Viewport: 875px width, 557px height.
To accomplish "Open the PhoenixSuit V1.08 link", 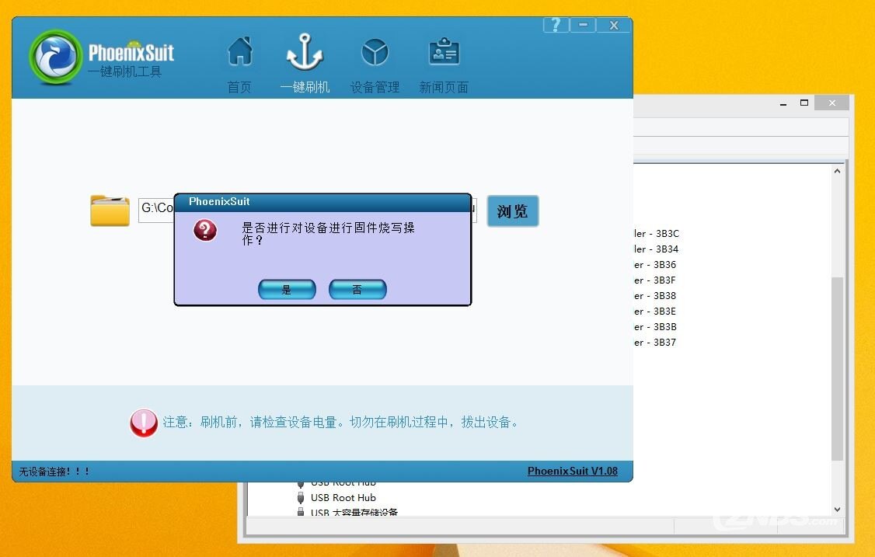I will (x=573, y=471).
